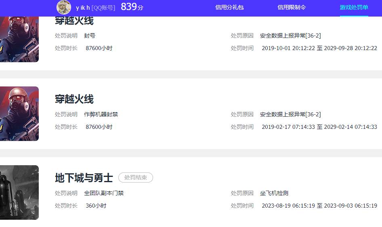Image resolution: width=382 pixels, height=227 pixels.
Task: Click the penalty time starting 2023-08-19 06:15:19
Action: (319, 206)
